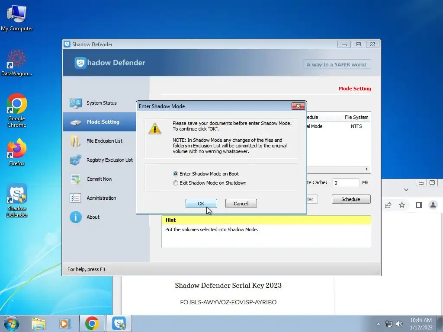The width and height of the screenshot is (443, 332).
Task: Open the DataWagon desktop shortcut
Action: tap(17, 63)
